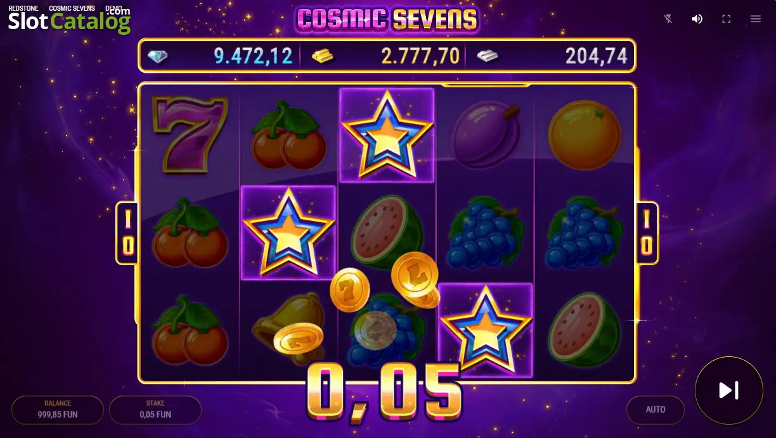Click the gold bars jackpot icon
The image size is (776, 438).
322,56
